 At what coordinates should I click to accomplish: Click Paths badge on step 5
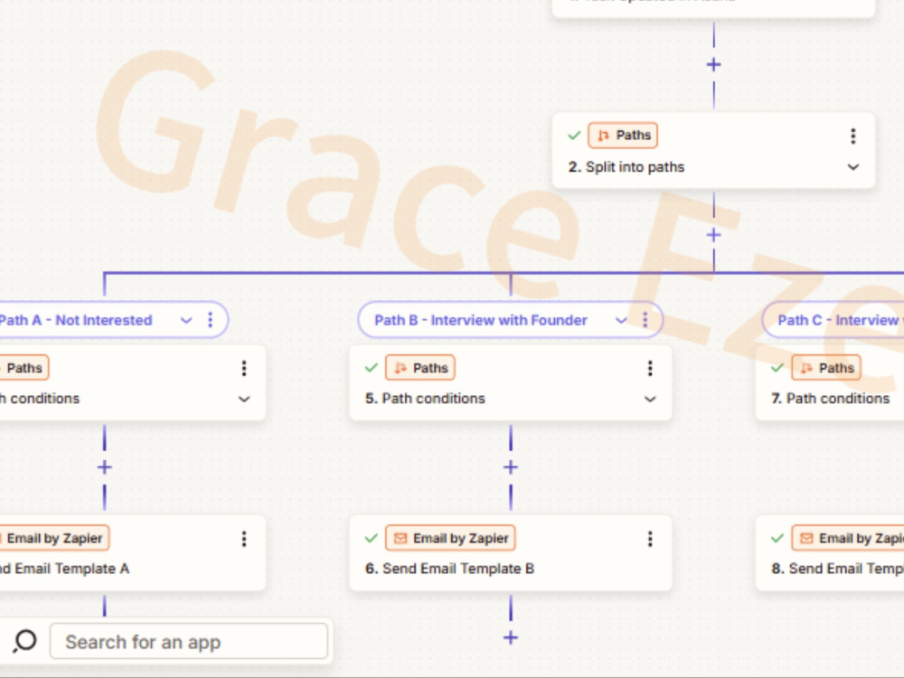419,368
